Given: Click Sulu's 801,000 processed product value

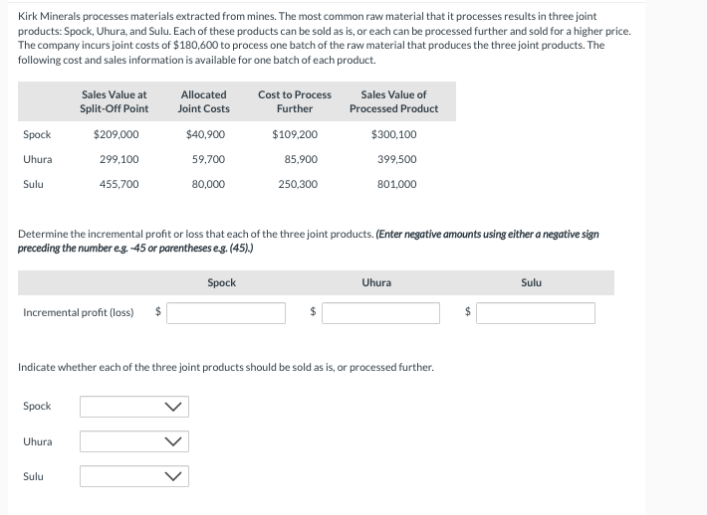Looking at the screenshot, I should point(396,184).
